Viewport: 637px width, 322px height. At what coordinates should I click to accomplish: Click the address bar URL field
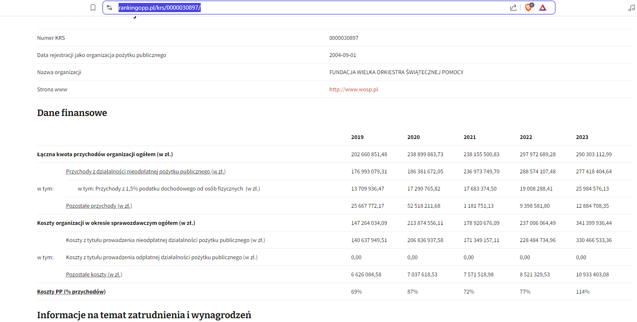point(293,8)
